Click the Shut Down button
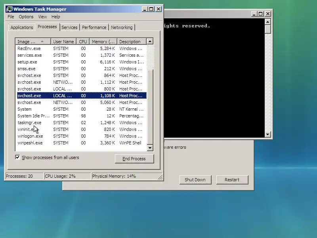The height and width of the screenshot is (238, 317). (195, 180)
